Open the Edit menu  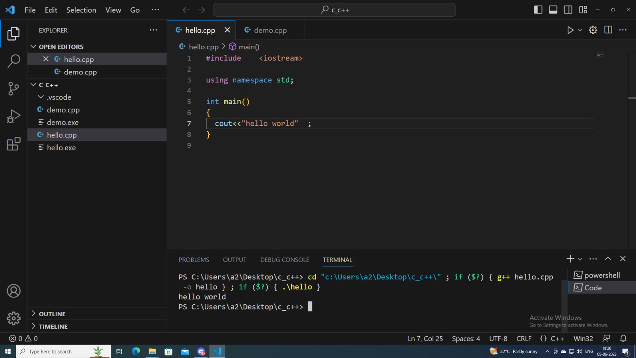click(x=51, y=10)
